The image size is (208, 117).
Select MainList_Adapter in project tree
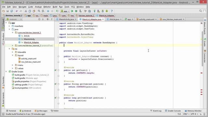pos(31,42)
